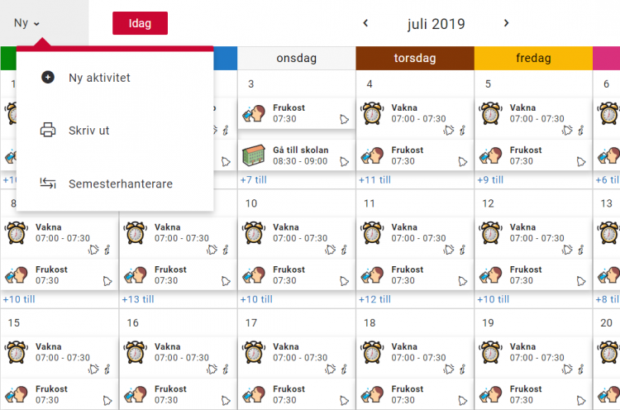Click the play arrow on July 3 Frukost

(344, 119)
